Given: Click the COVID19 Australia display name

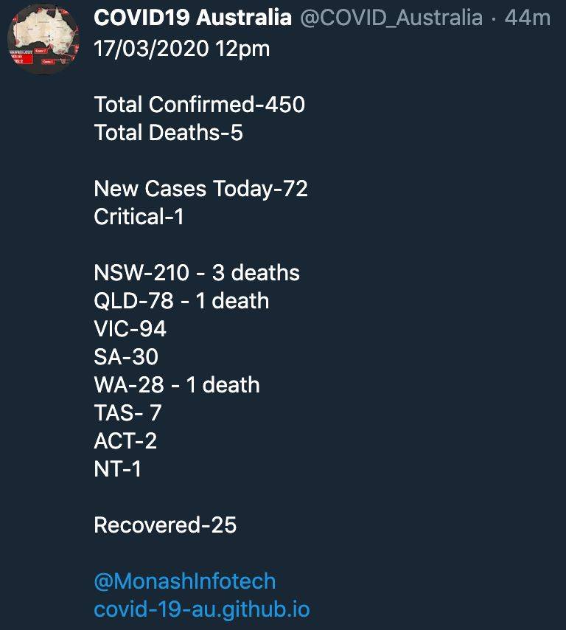Looking at the screenshot, I should (192, 18).
